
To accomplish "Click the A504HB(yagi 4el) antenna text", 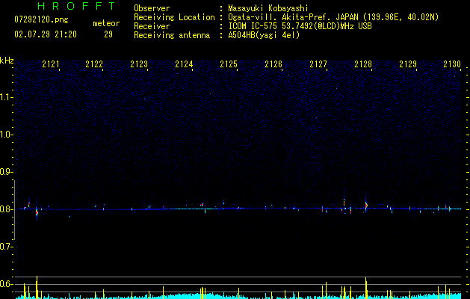I will [264, 35].
